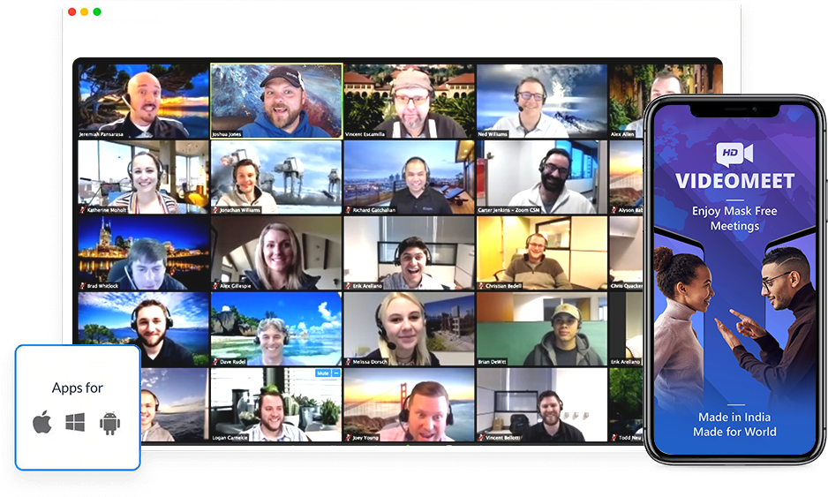The image size is (828, 497).
Task: Click the muted mic icon beside Dave Rudel
Action: 215,362
